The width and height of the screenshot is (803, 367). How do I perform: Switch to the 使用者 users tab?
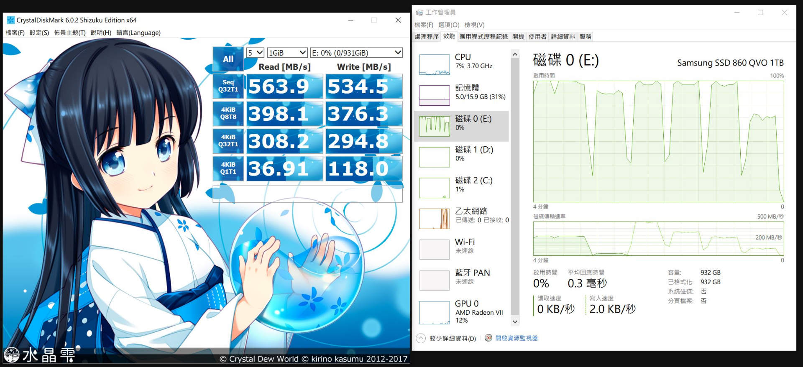tap(537, 37)
